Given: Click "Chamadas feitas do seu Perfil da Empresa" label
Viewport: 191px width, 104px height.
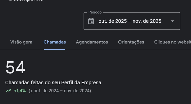Looking at the screenshot, I should click(x=53, y=82).
